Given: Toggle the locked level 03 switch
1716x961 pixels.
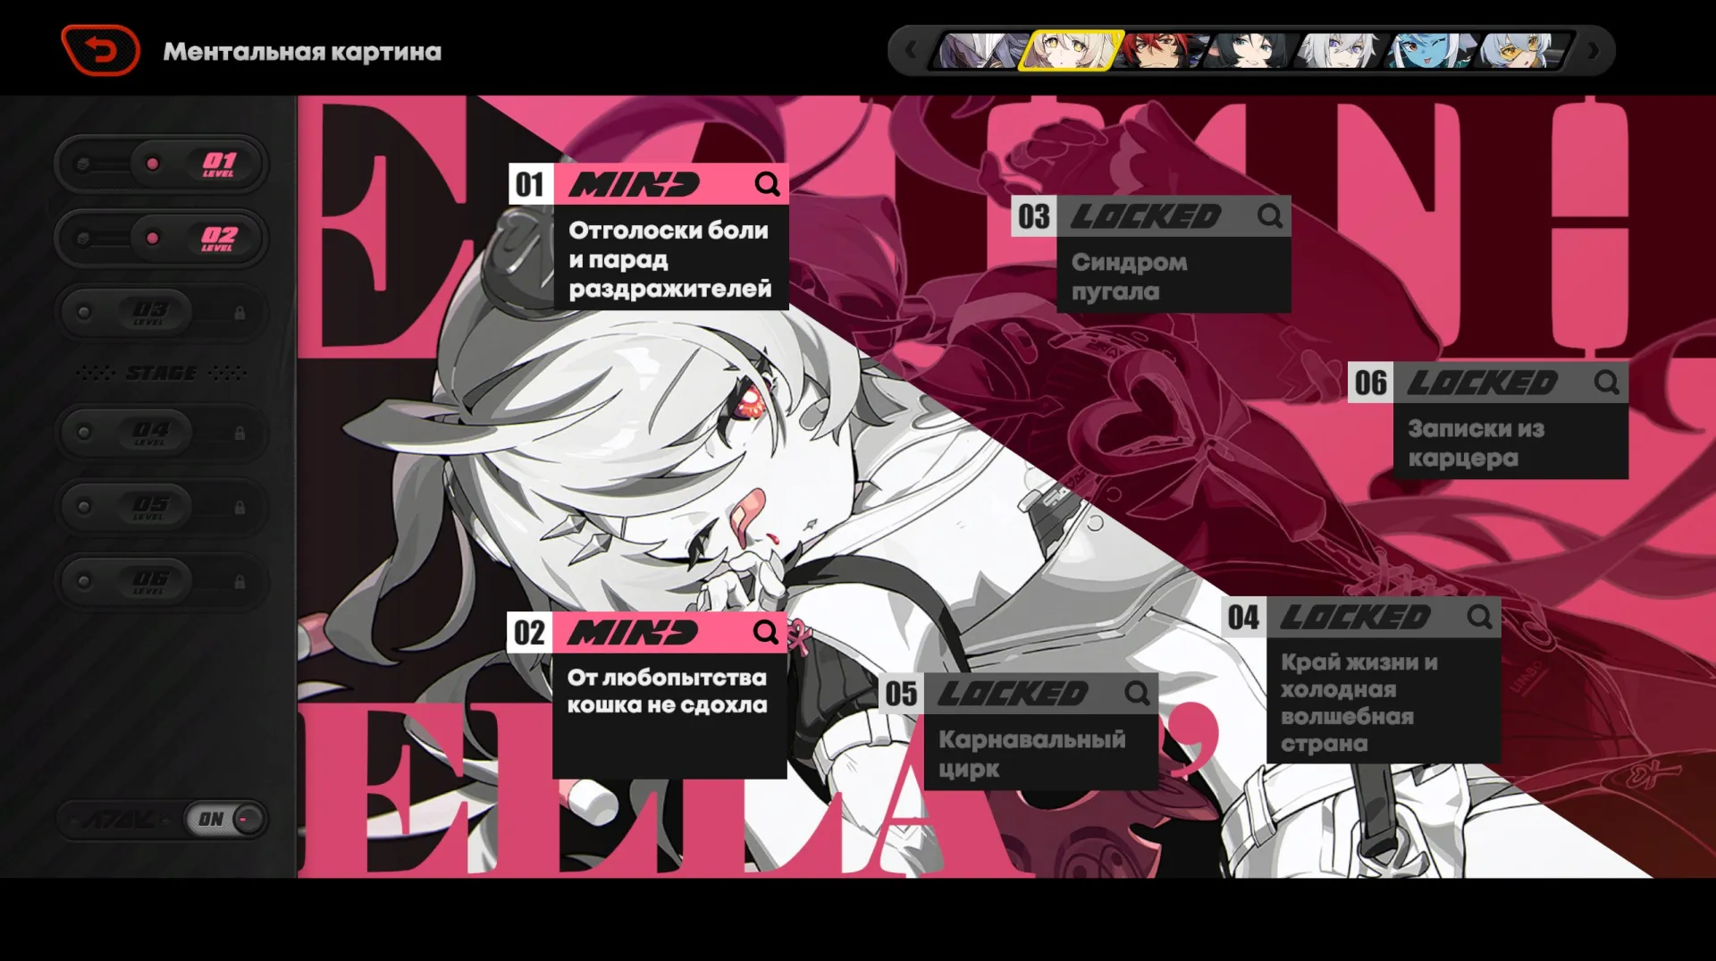Looking at the screenshot, I should [x=161, y=312].
